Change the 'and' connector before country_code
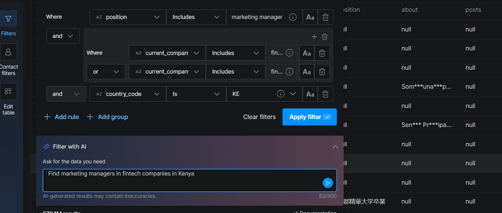502x213 pixels. [66, 94]
